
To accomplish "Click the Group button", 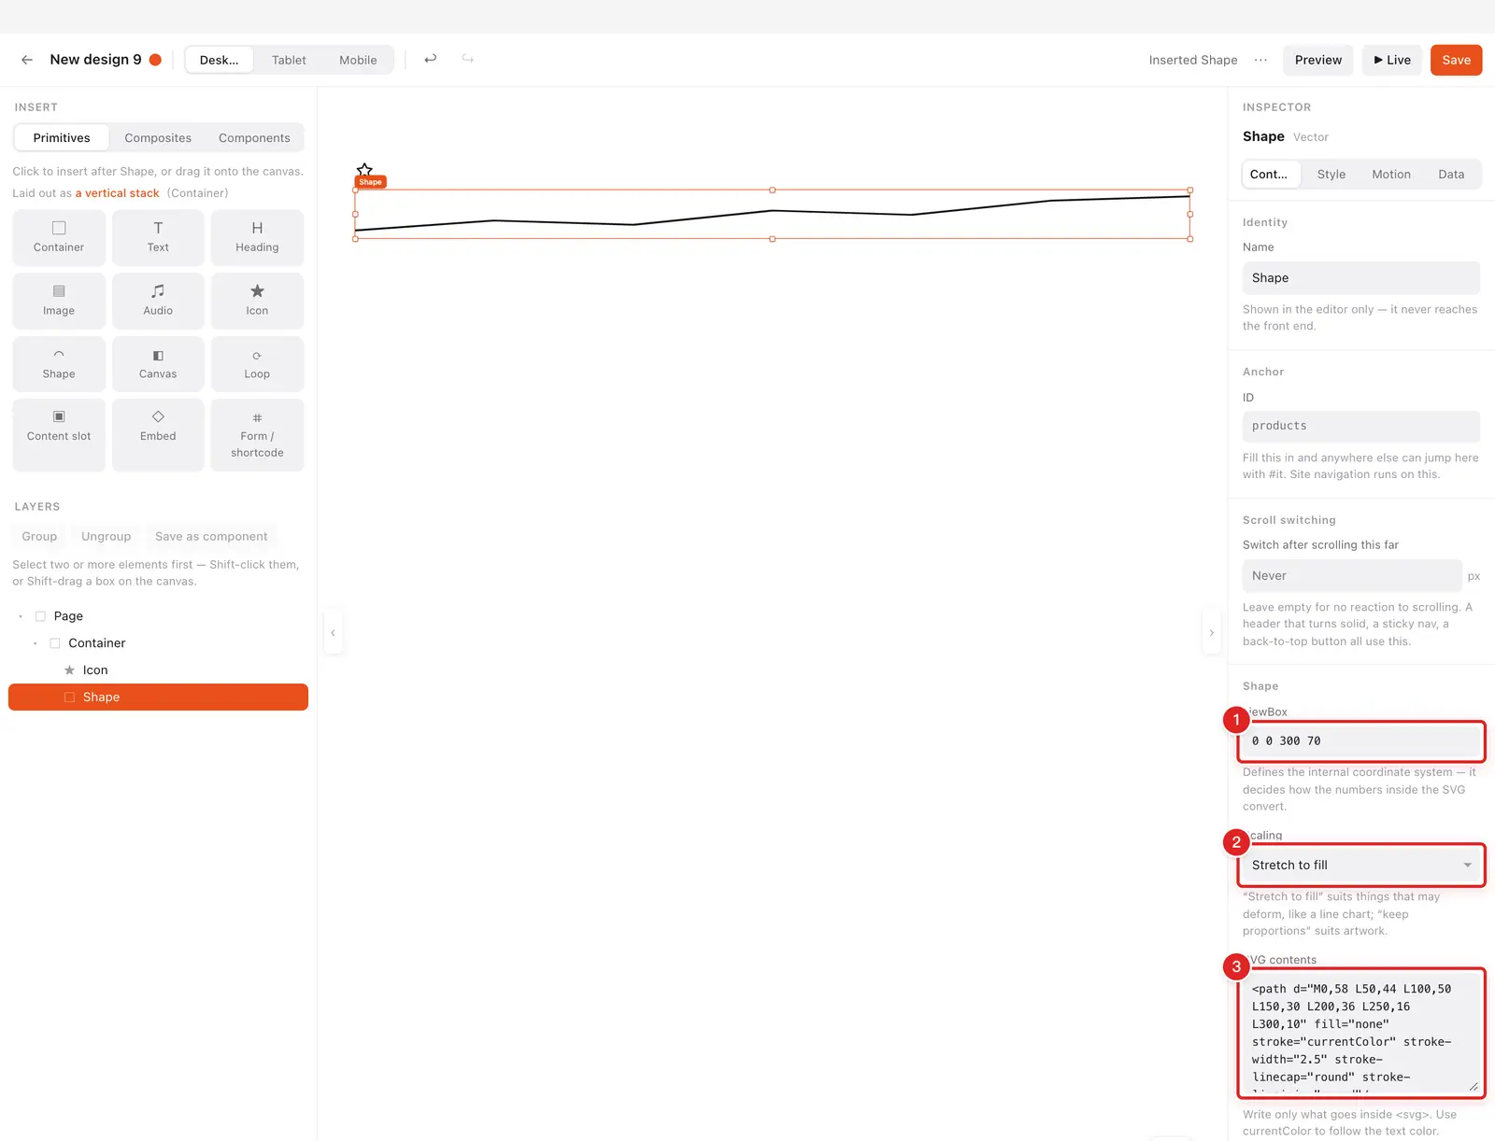I will [39, 537].
